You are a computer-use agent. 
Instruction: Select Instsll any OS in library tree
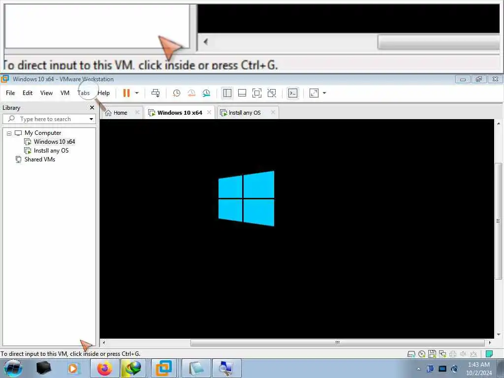click(51, 151)
